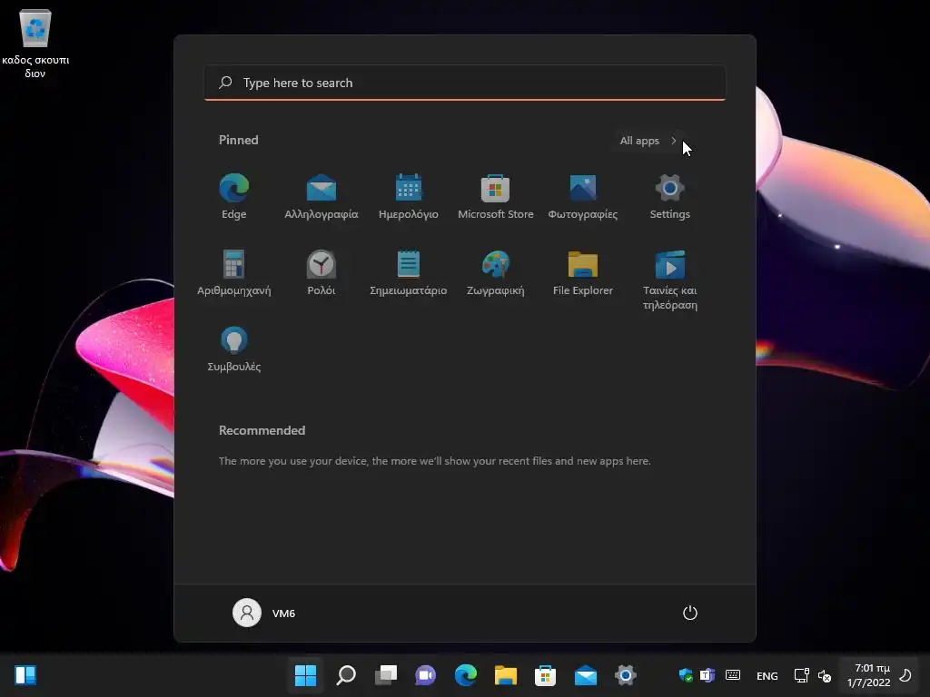
Task: Open the Φωτογραφίες photos app
Action: tap(582, 197)
